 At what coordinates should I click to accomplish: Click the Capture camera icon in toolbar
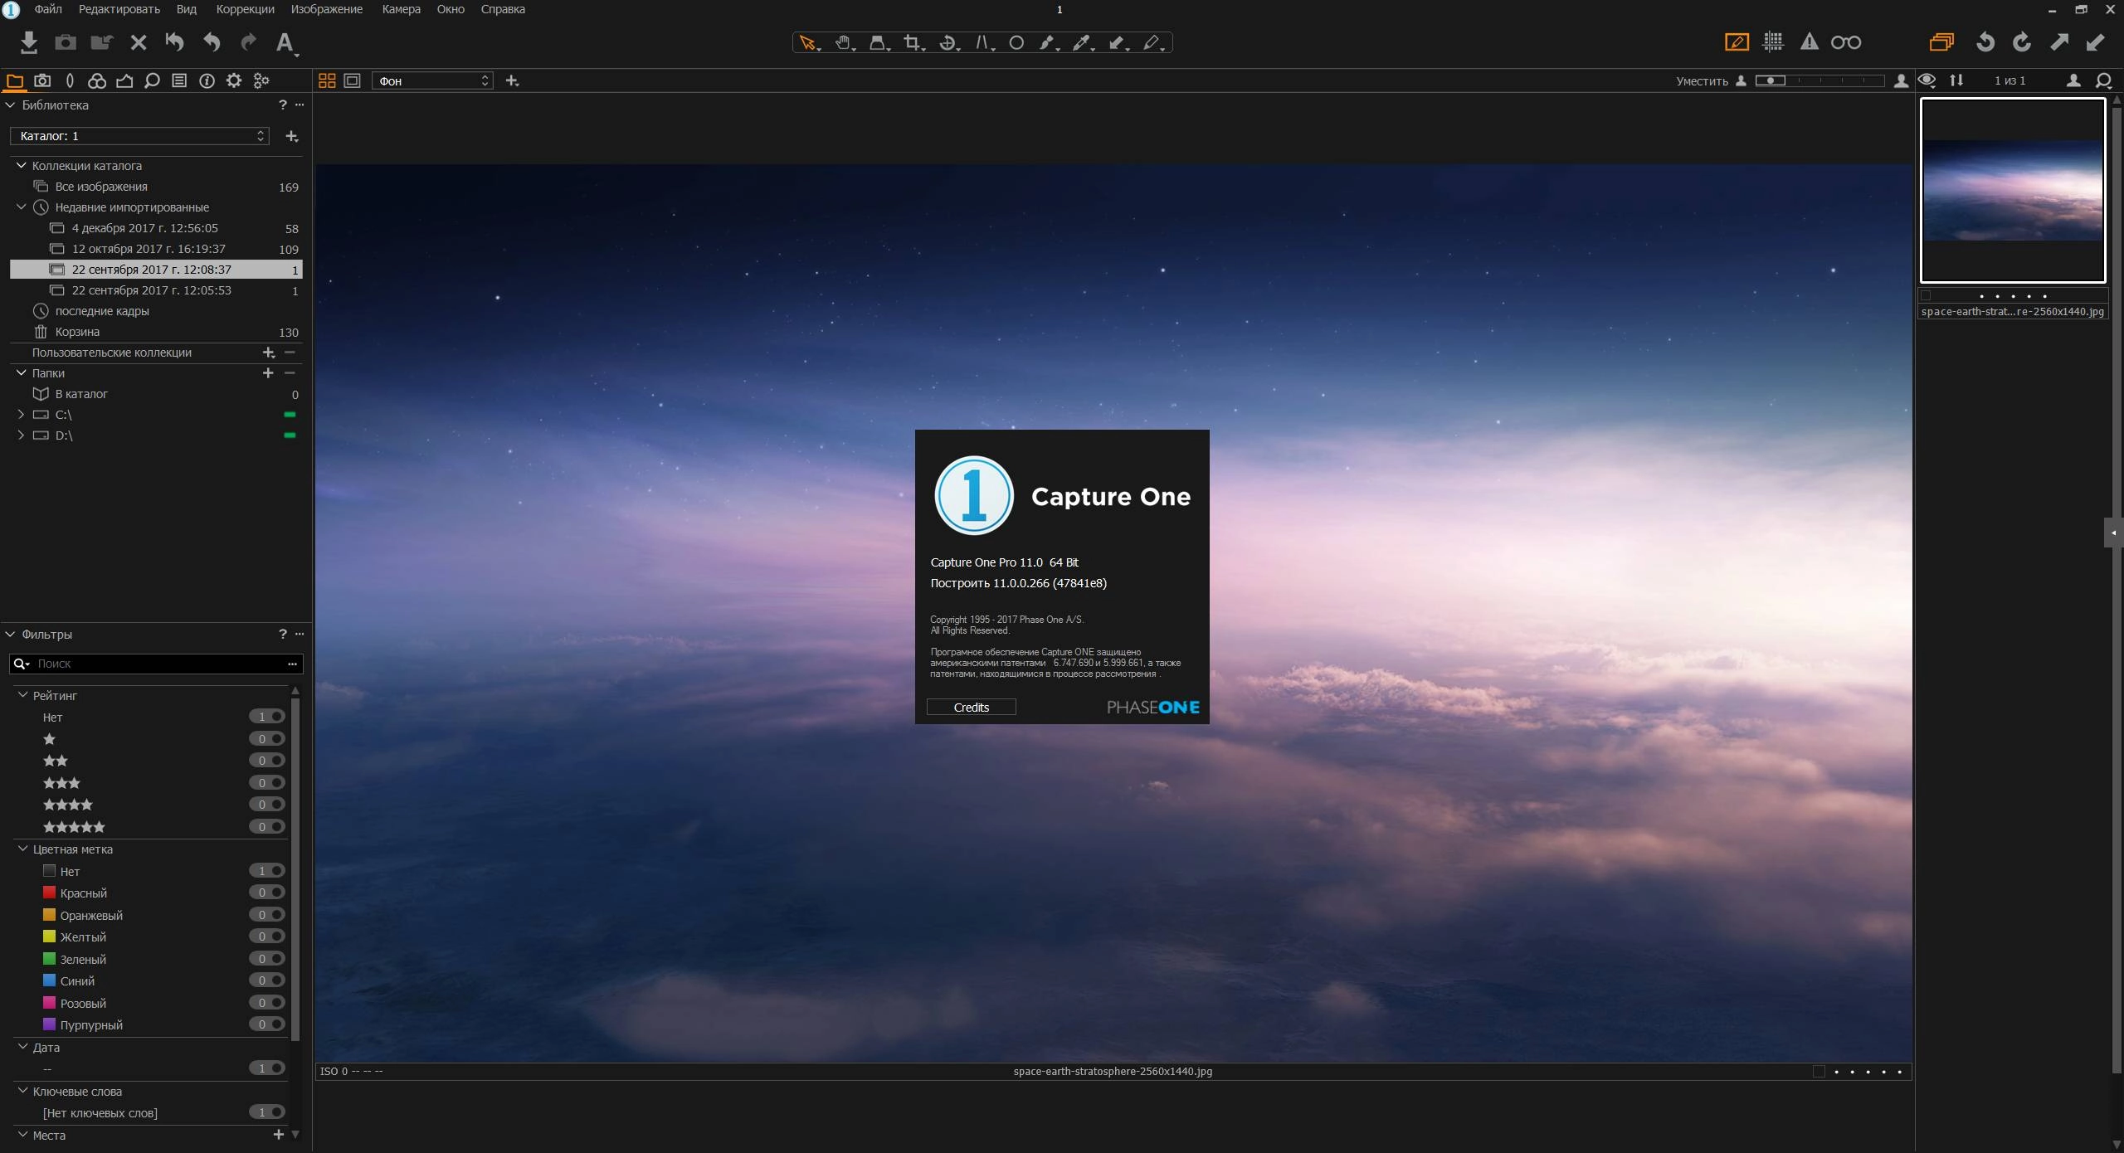66,42
